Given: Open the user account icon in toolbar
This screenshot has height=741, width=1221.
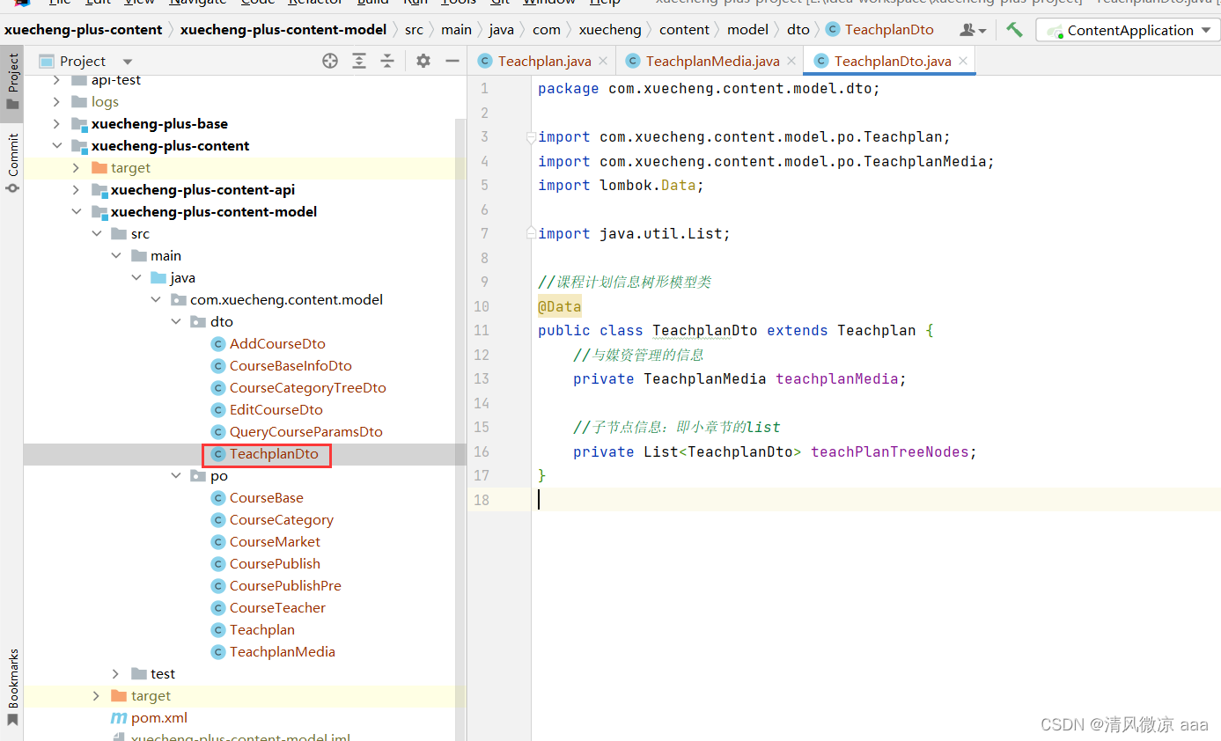Looking at the screenshot, I should [972, 30].
